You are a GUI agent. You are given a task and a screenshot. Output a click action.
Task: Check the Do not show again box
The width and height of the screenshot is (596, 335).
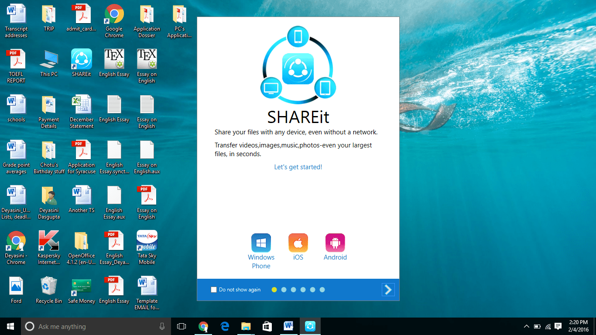point(214,290)
